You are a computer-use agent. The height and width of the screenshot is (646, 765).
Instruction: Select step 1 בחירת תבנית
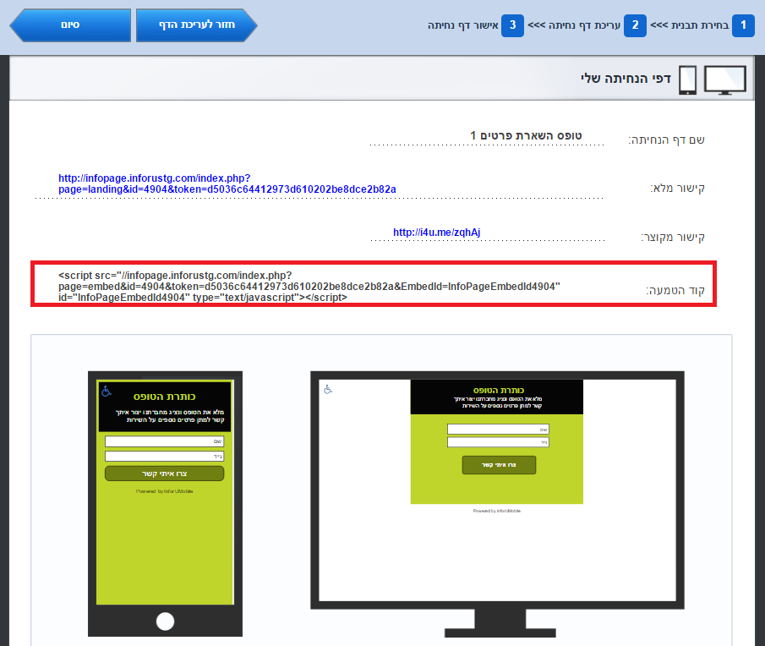pos(702,25)
